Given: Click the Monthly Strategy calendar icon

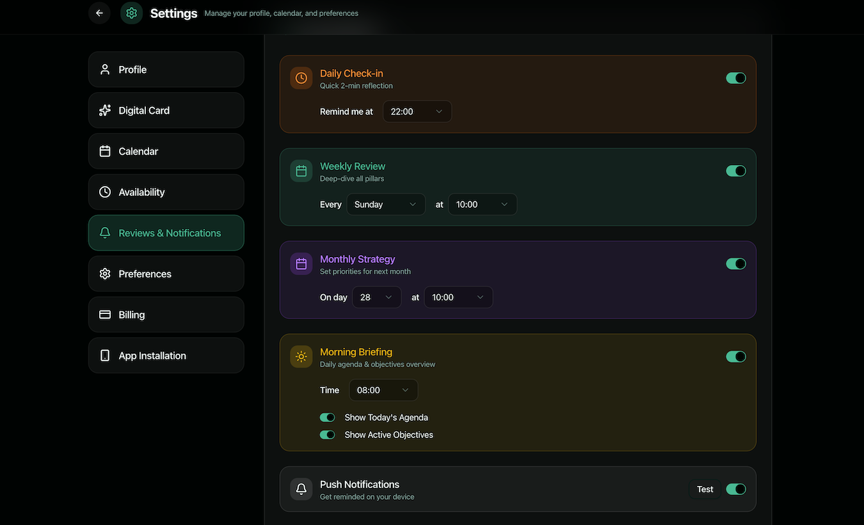Looking at the screenshot, I should pyautogui.click(x=301, y=263).
